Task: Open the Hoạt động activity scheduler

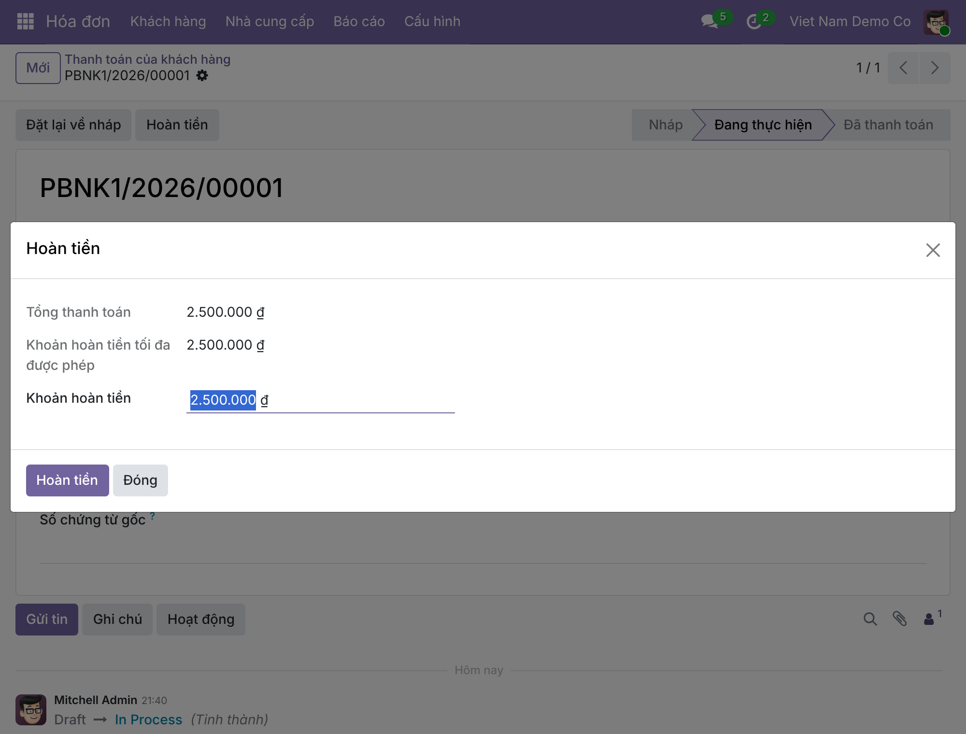Action: tap(201, 619)
